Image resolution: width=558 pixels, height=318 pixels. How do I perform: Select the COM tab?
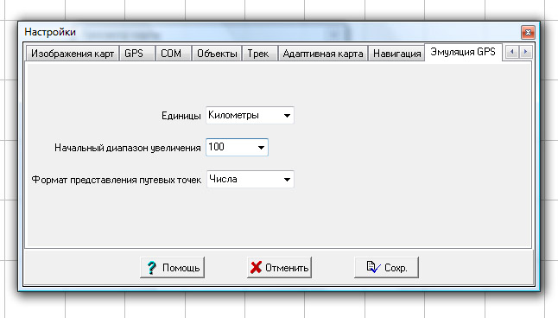tap(174, 54)
